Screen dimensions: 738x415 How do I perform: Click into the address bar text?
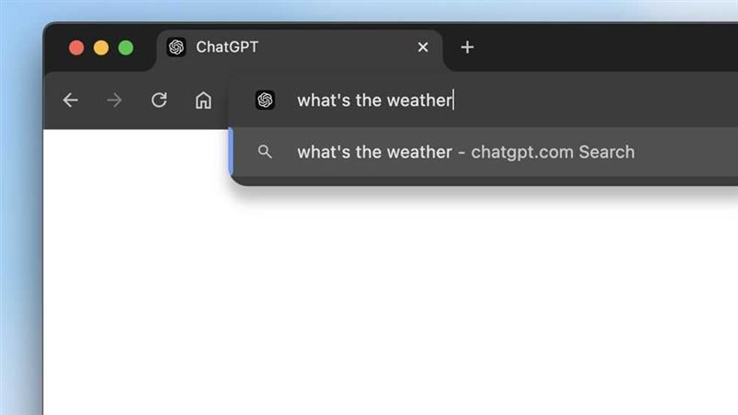coord(375,101)
